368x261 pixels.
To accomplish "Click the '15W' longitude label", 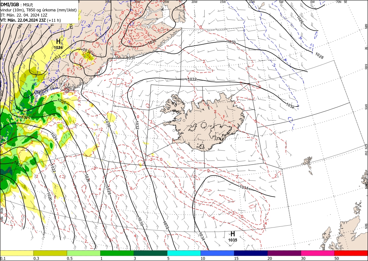I will [223, 2].
